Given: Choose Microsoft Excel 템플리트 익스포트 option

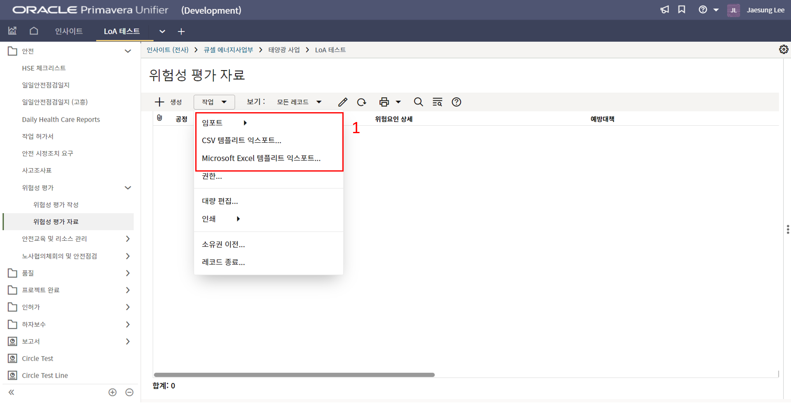Looking at the screenshot, I should (261, 158).
